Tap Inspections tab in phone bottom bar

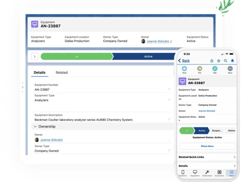pyautogui.click(x=219, y=173)
